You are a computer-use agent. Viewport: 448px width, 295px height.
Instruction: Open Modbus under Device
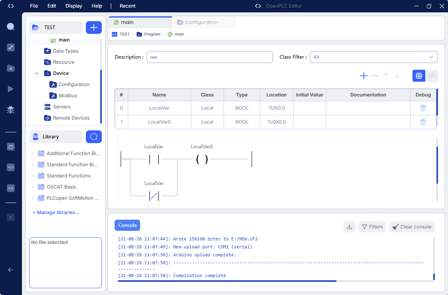coord(68,96)
